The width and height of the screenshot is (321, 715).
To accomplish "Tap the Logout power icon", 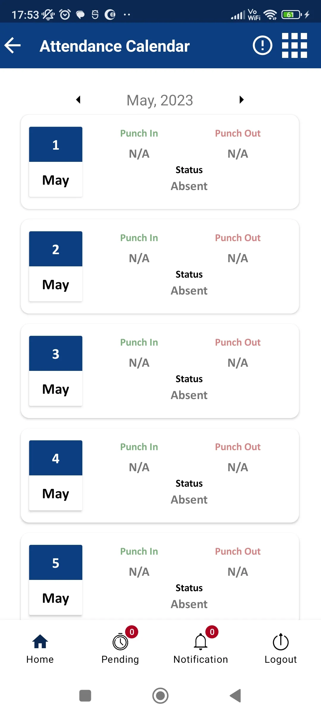I will pos(281,649).
